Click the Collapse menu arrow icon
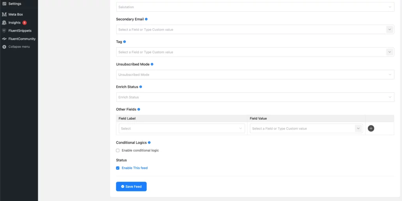Viewport: 402px width, 201px height. click(x=4, y=47)
